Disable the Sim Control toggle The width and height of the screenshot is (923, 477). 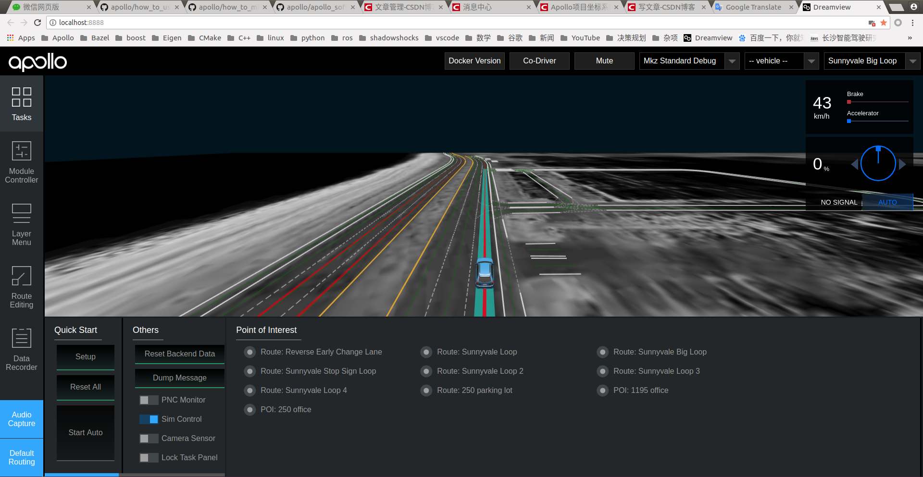pyautogui.click(x=149, y=419)
